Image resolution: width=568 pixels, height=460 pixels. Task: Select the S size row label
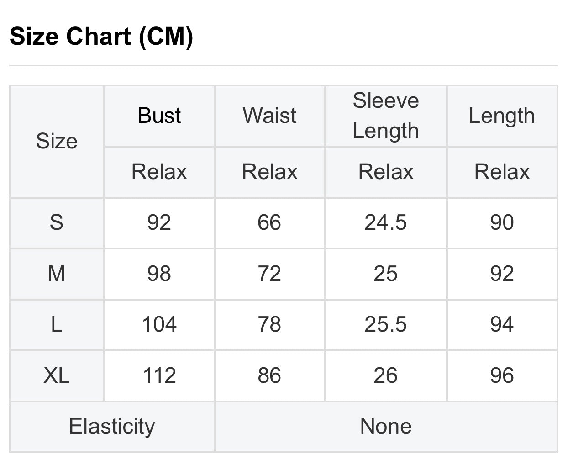tap(57, 223)
